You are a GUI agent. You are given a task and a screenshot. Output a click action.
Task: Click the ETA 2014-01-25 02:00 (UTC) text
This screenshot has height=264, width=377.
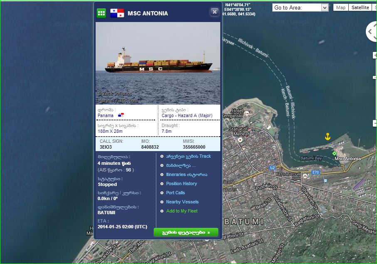(x=122, y=227)
